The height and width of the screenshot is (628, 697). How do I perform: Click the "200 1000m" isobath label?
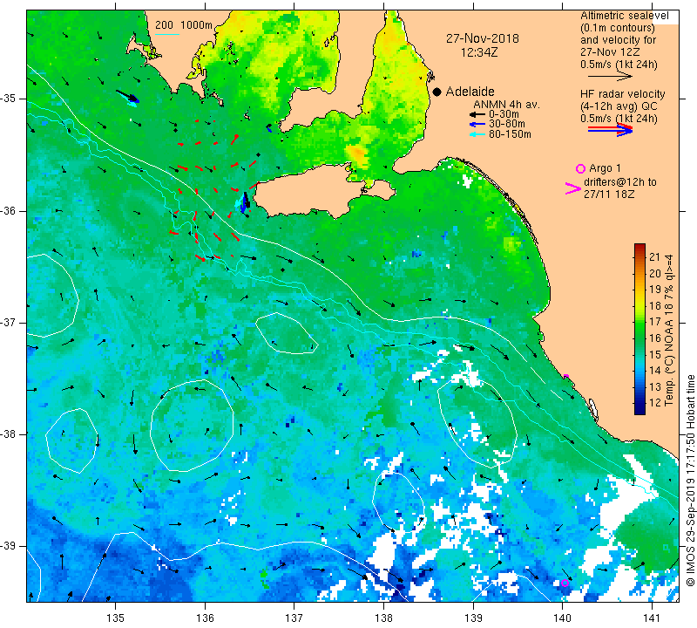click(184, 25)
